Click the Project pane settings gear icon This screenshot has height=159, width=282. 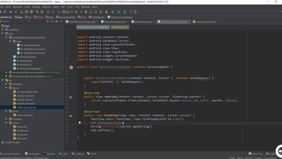tap(57, 22)
